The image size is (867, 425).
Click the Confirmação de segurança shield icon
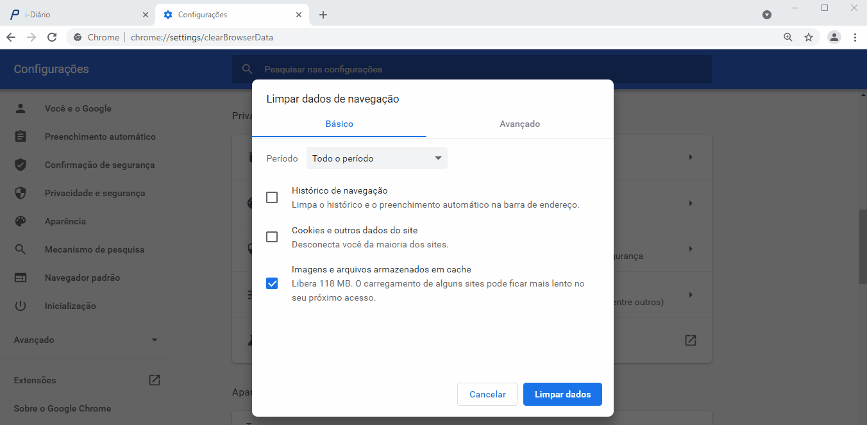click(21, 165)
